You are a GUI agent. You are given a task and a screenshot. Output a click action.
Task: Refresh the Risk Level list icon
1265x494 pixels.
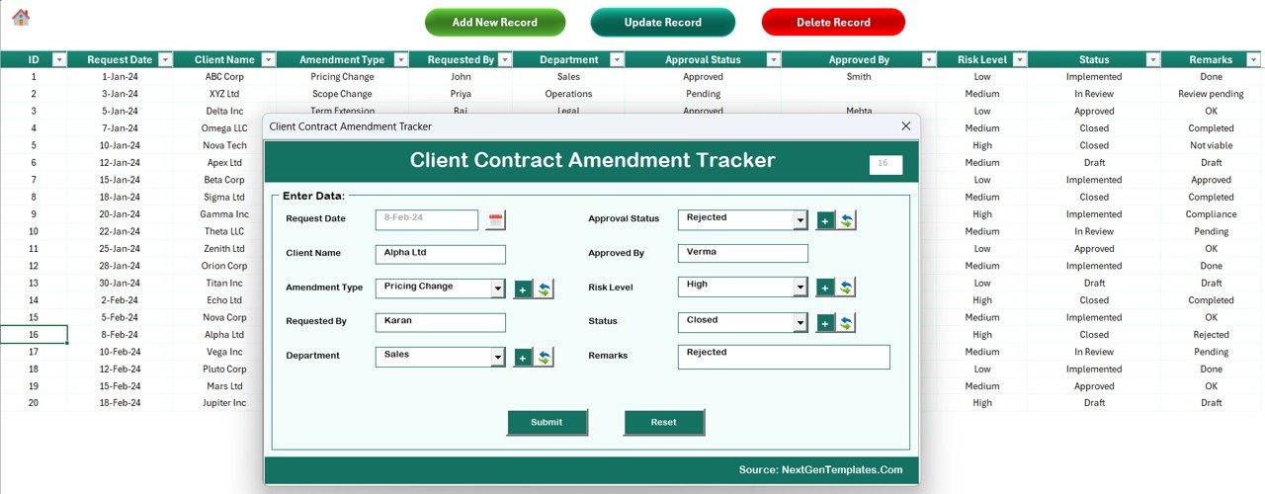[847, 288]
